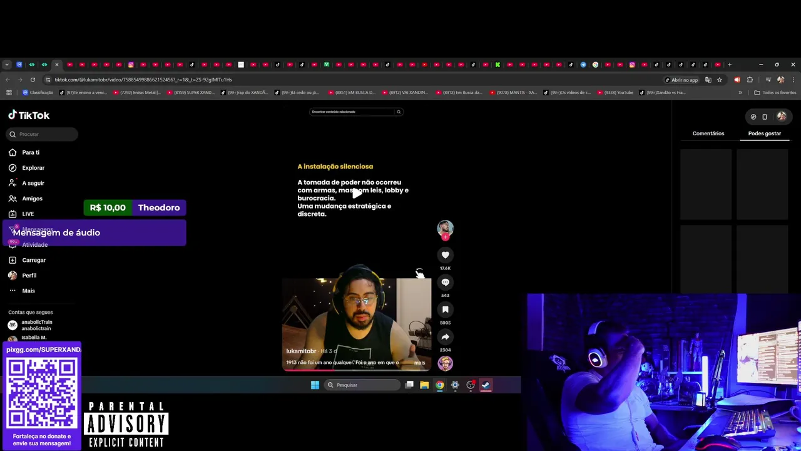Open Explorar in the sidebar
The width and height of the screenshot is (801, 451).
[x=26, y=168]
